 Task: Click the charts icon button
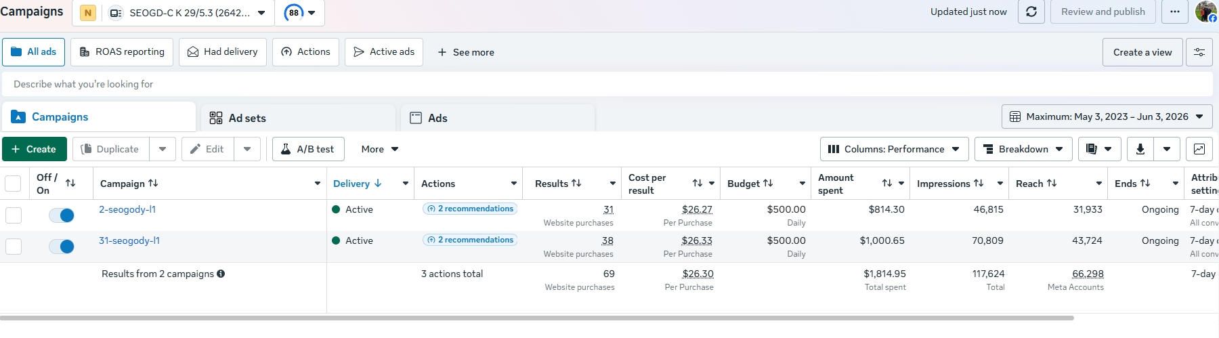[x=1199, y=149]
